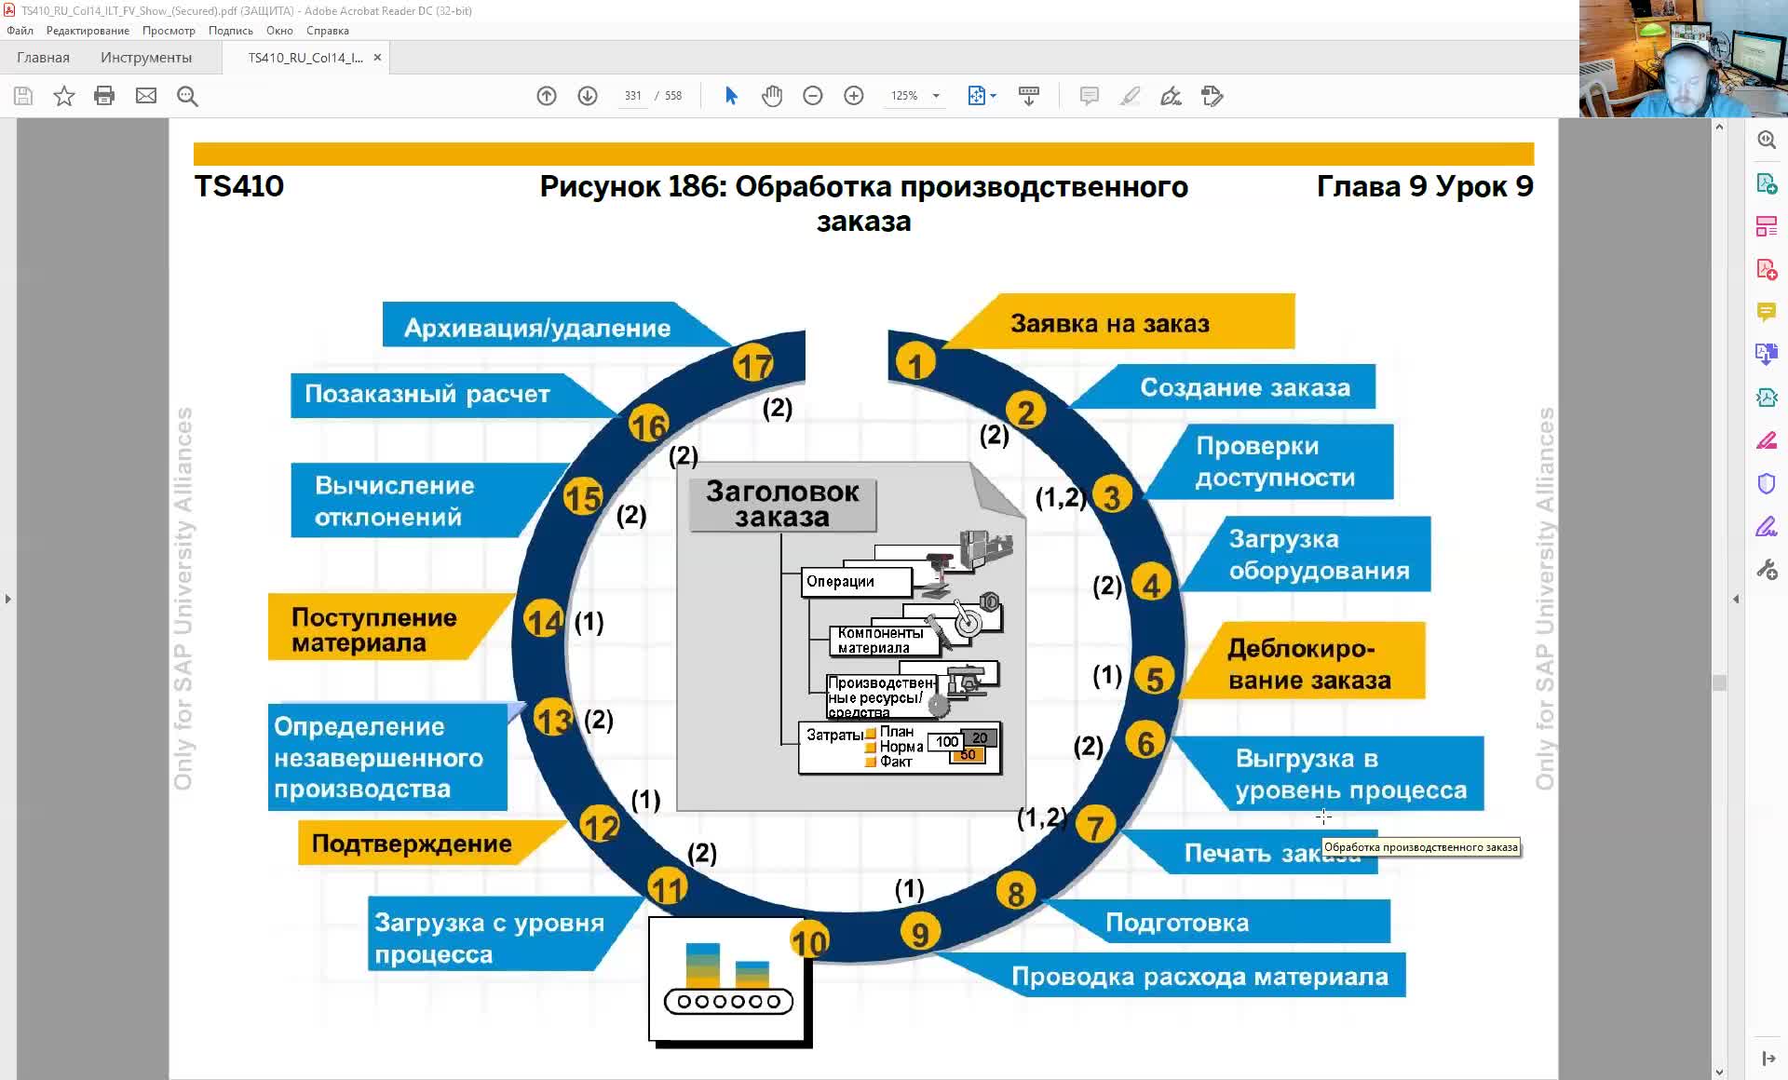Send file by email envelope icon
1788x1080 pixels.
click(x=146, y=96)
